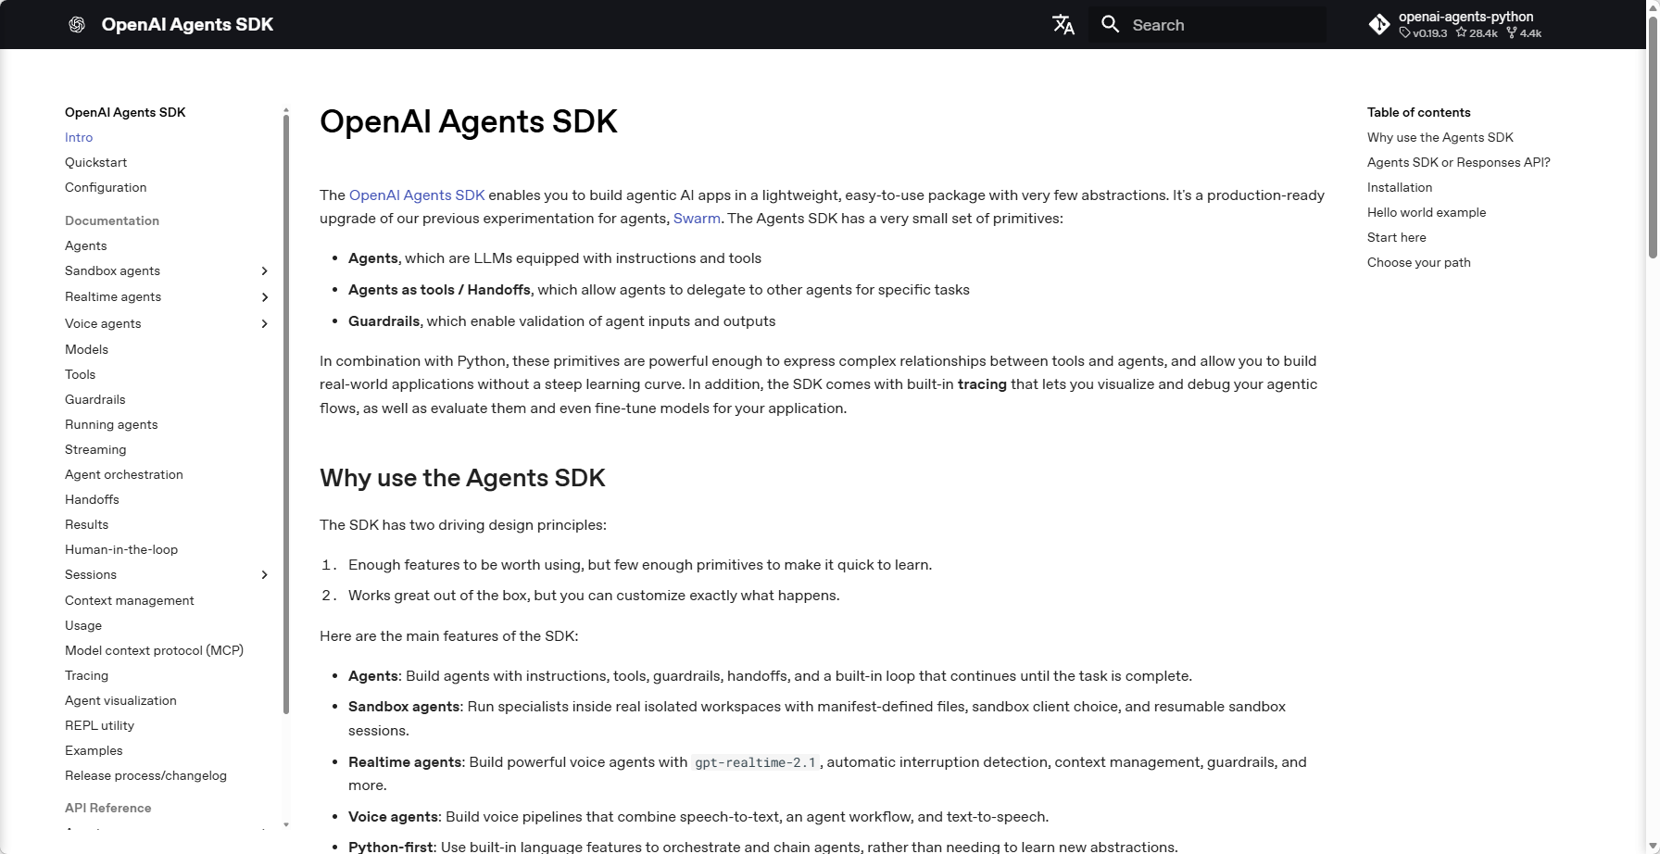Image resolution: width=1660 pixels, height=854 pixels.
Task: Click the sidebar scroll down arrow
Action: (x=285, y=824)
